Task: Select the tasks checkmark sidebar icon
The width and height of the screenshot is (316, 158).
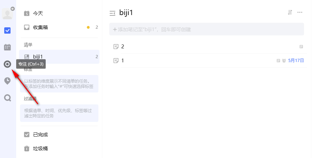Action: (x=7, y=30)
